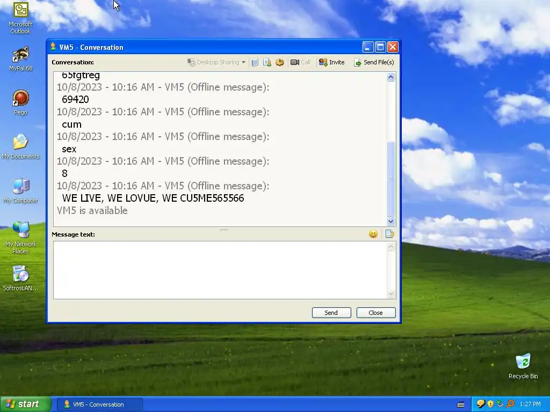
Task: Select the Microsoft Outlook desktop icon
Action: coord(20,18)
